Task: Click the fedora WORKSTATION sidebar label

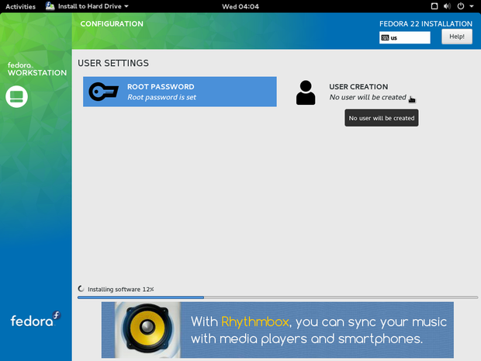Action: [x=37, y=69]
